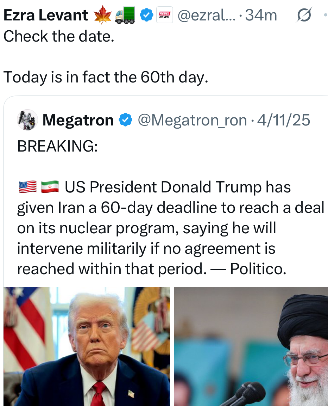Click the green truck emoji
Screen dimensions: 328x406
tap(125, 16)
